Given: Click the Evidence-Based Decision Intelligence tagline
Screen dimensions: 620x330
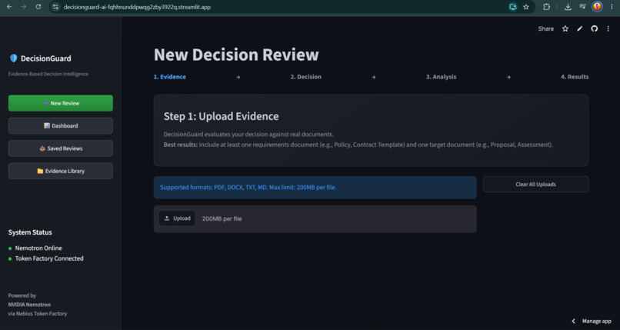Looking at the screenshot, I should 48,74.
